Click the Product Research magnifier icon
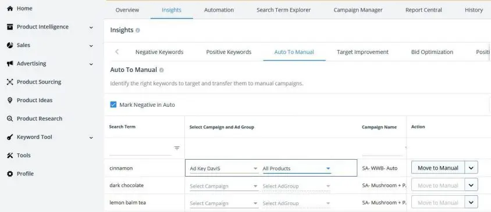The image size is (491, 212). 10,118
